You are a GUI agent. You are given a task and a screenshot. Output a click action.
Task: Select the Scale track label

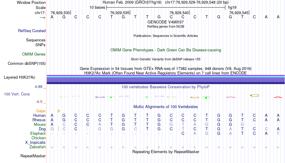pos(40,8)
